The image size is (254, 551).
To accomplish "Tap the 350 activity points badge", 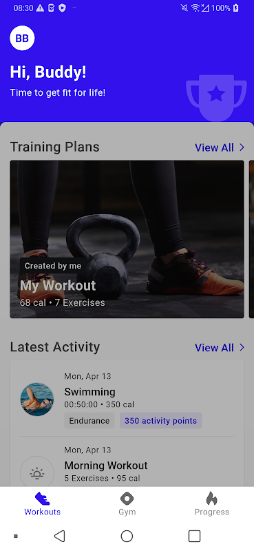I will click(x=161, y=421).
